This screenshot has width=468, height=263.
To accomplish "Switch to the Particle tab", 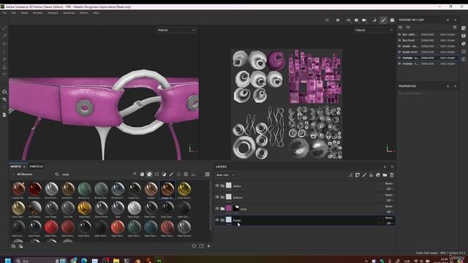I will click(x=37, y=167).
